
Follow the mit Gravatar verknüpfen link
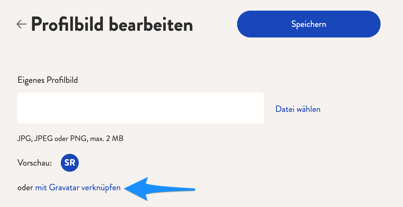click(78, 187)
